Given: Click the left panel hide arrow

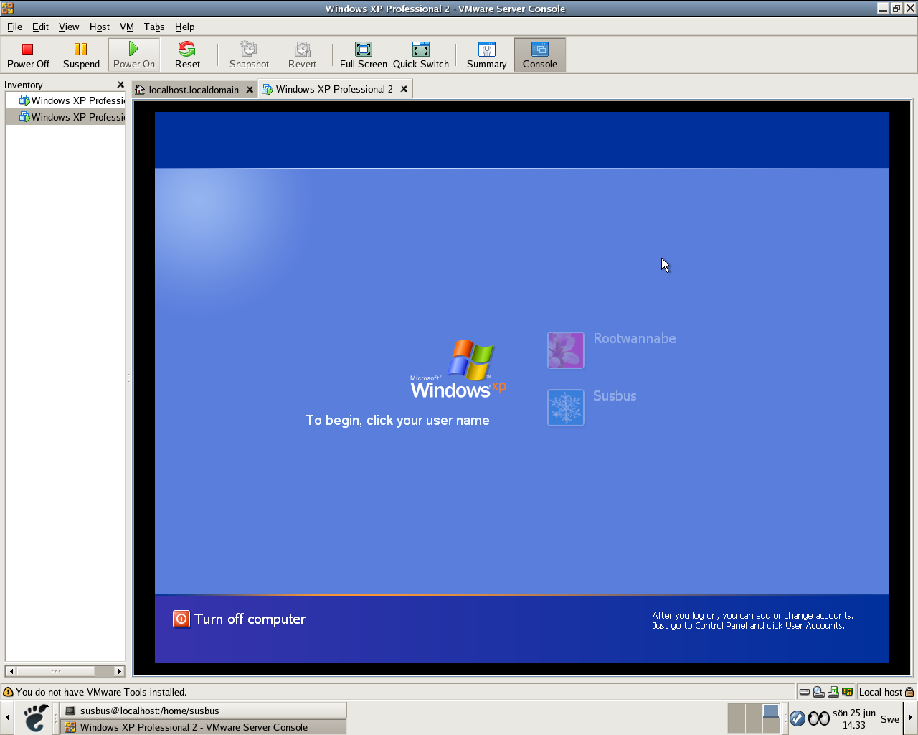Looking at the screenshot, I should tap(7, 718).
